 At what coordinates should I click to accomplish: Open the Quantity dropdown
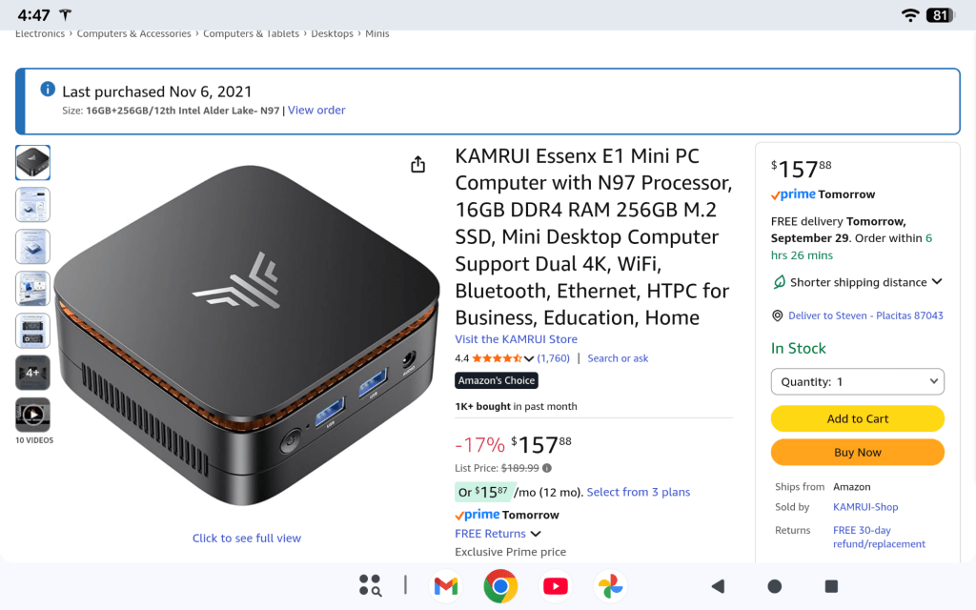(857, 381)
